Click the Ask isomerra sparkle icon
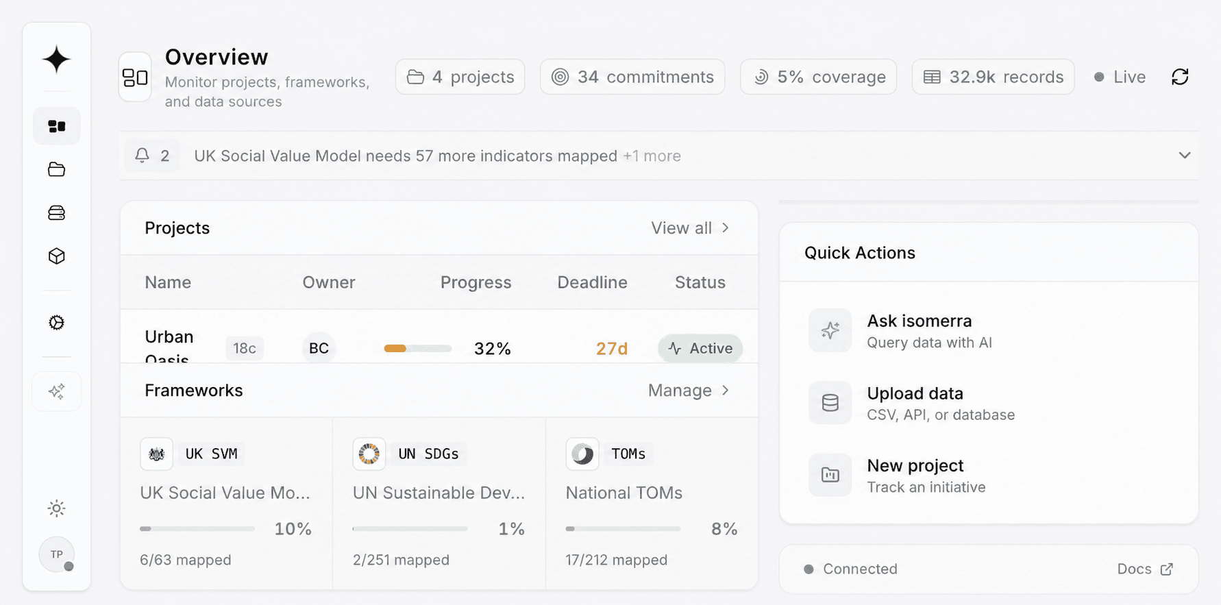Screen dimensions: 1221x605 [x=830, y=330]
